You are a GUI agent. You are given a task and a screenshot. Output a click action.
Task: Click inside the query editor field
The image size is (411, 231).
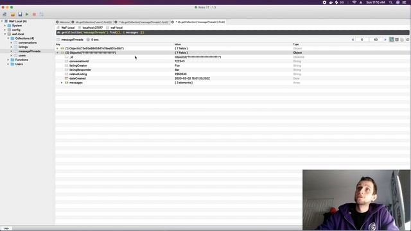[x=232, y=33]
